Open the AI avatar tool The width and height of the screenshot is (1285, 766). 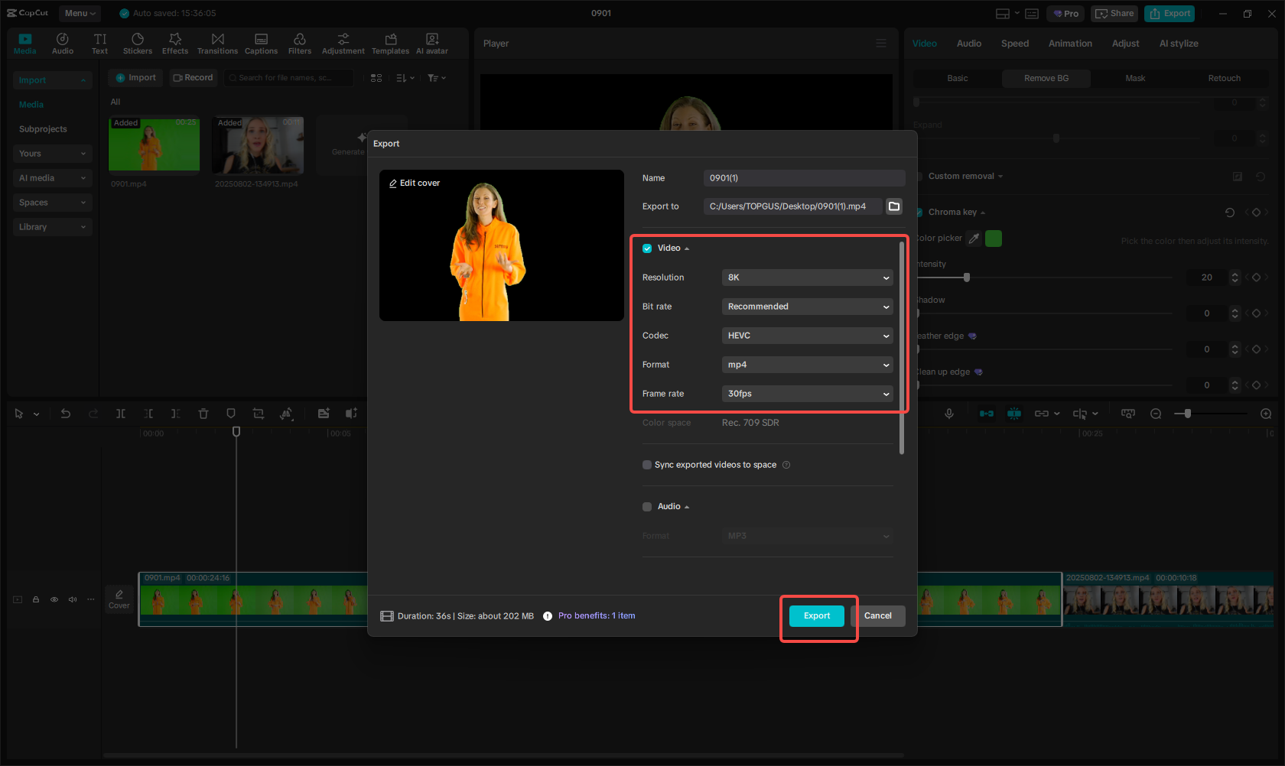tap(431, 43)
